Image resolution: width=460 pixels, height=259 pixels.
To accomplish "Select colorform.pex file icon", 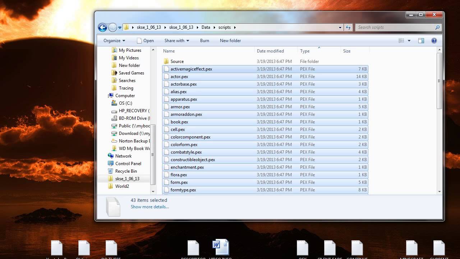I will [x=166, y=145].
